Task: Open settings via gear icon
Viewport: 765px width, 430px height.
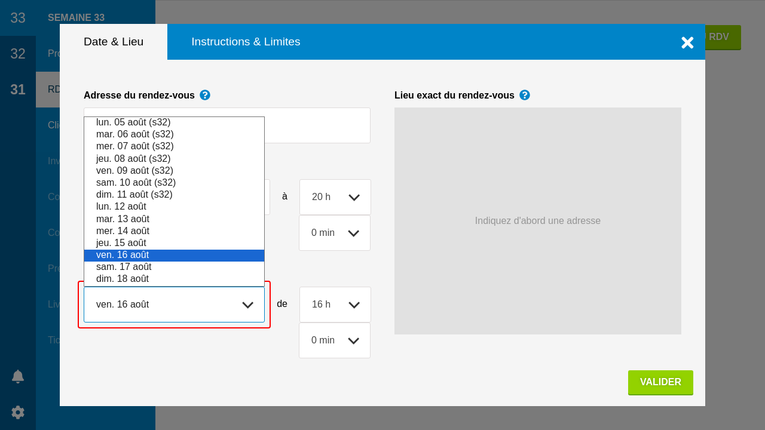Action: coord(18,412)
